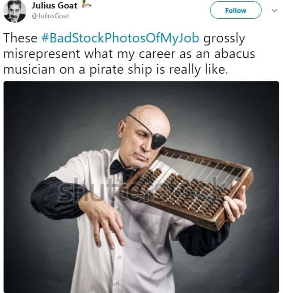Click 'misrepresent' word in tweet text
Image resolution: width=283 pixels, height=293 pixels.
pyautogui.click(x=42, y=54)
